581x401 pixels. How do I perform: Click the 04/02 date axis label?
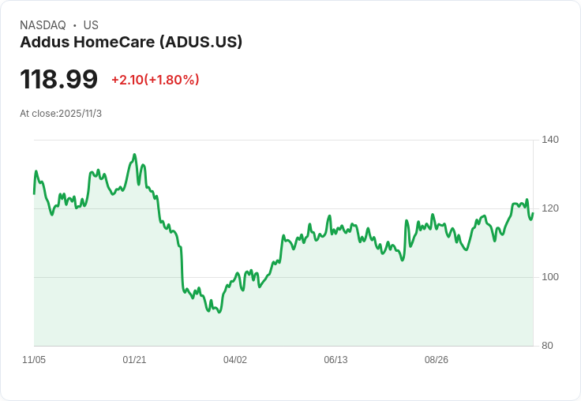(x=235, y=360)
